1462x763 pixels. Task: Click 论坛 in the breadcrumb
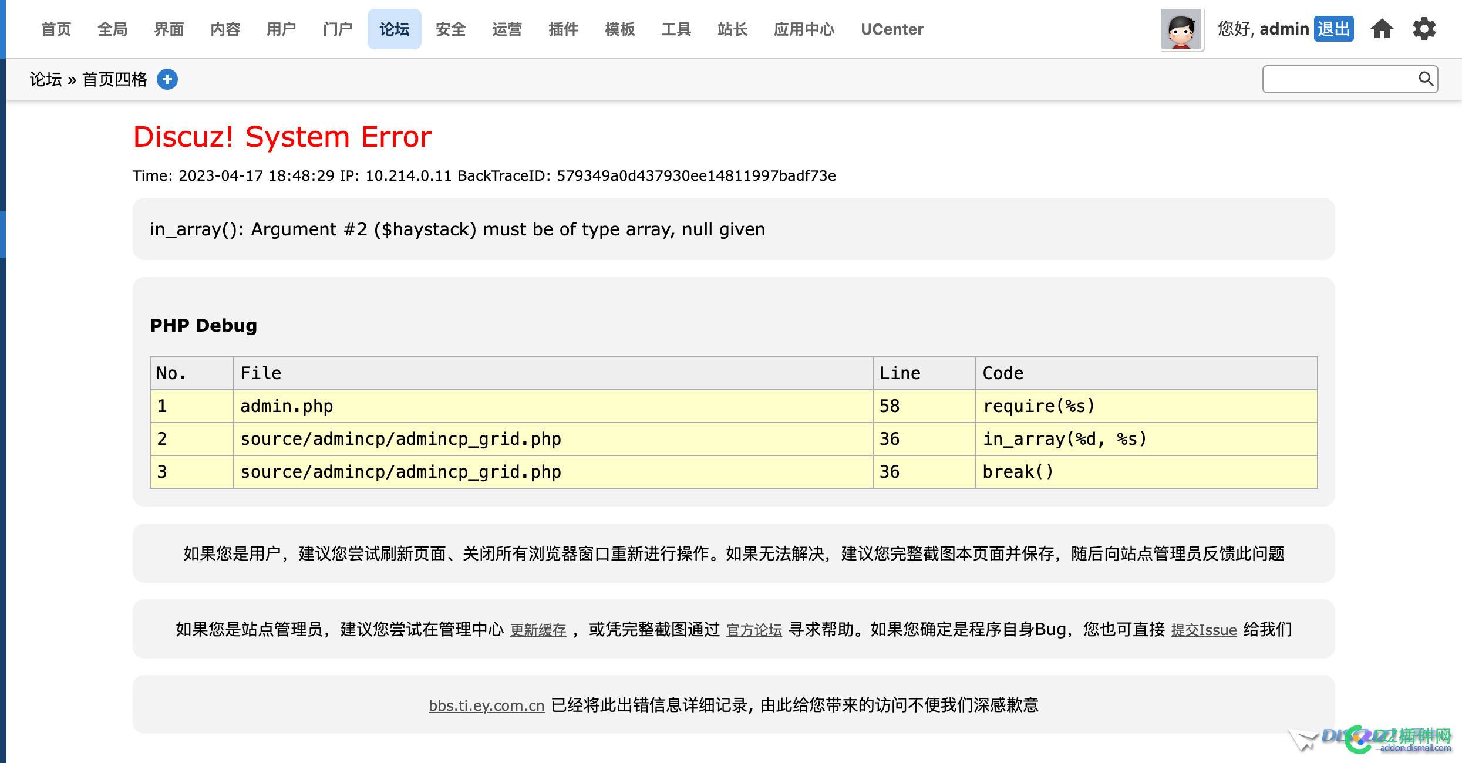tap(46, 79)
